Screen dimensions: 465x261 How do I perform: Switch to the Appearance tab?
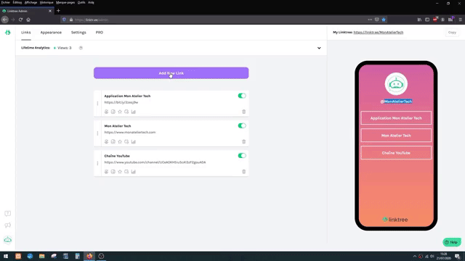51,32
